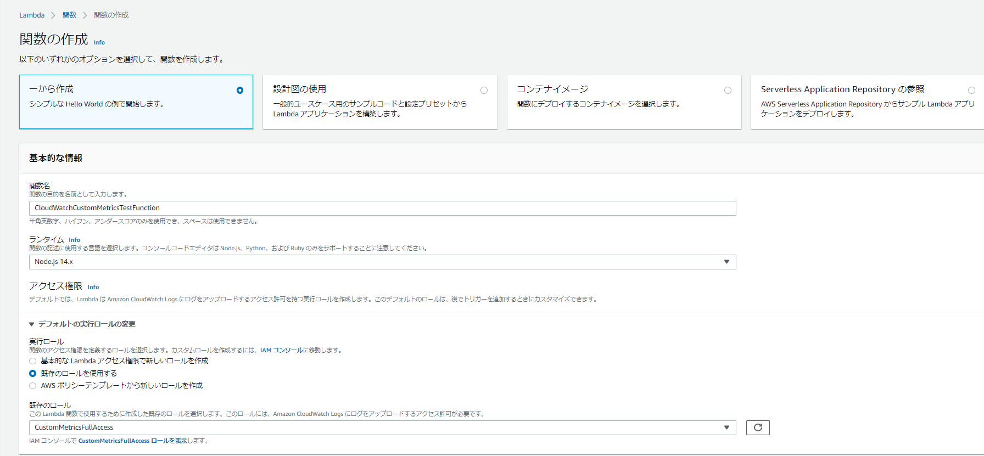
Task: Open the 既存のロール CustomMetricsFullAccess dropdown
Action: [382, 427]
